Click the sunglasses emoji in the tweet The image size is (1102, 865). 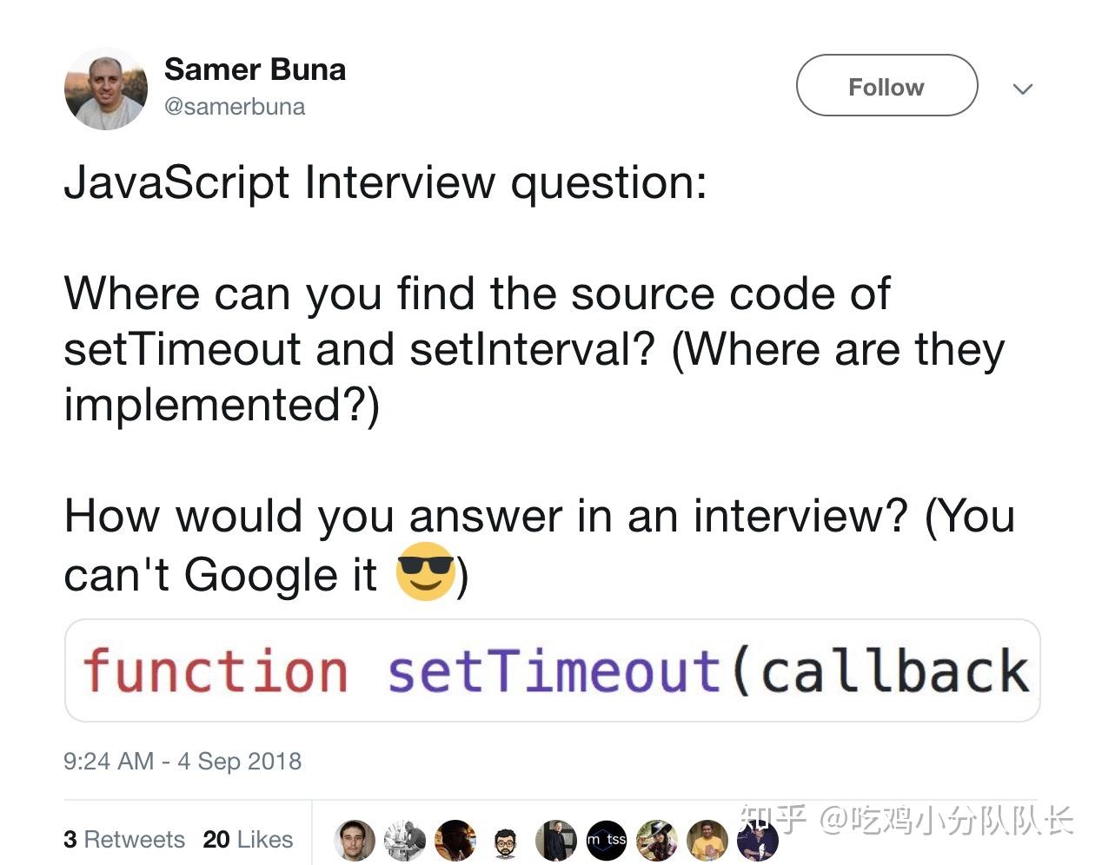425,573
